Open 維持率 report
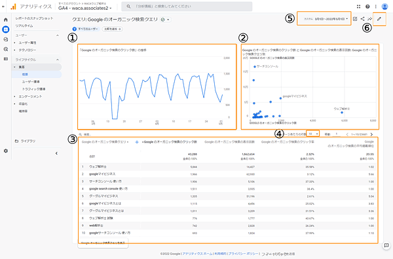 pos(23,111)
